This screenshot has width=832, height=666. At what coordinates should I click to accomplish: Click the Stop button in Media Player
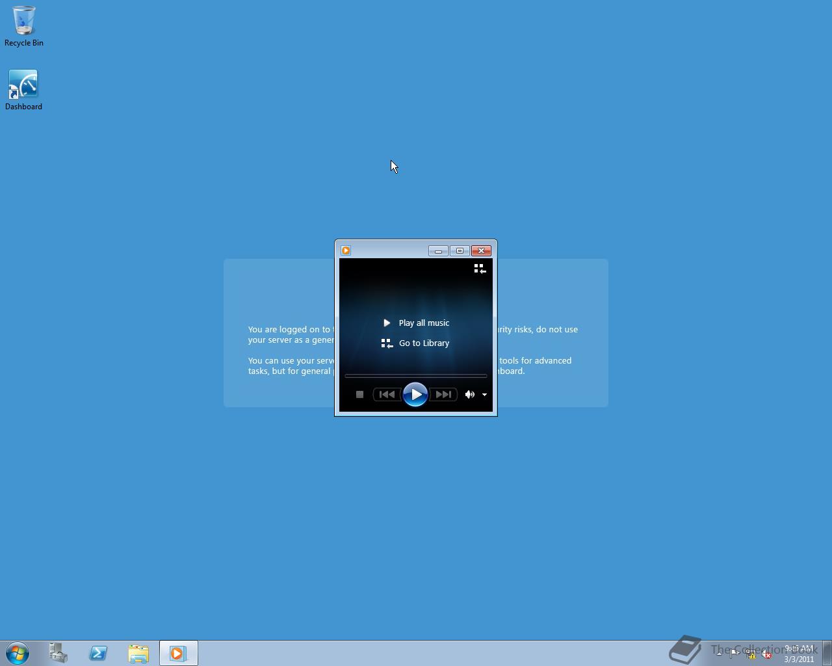point(359,394)
